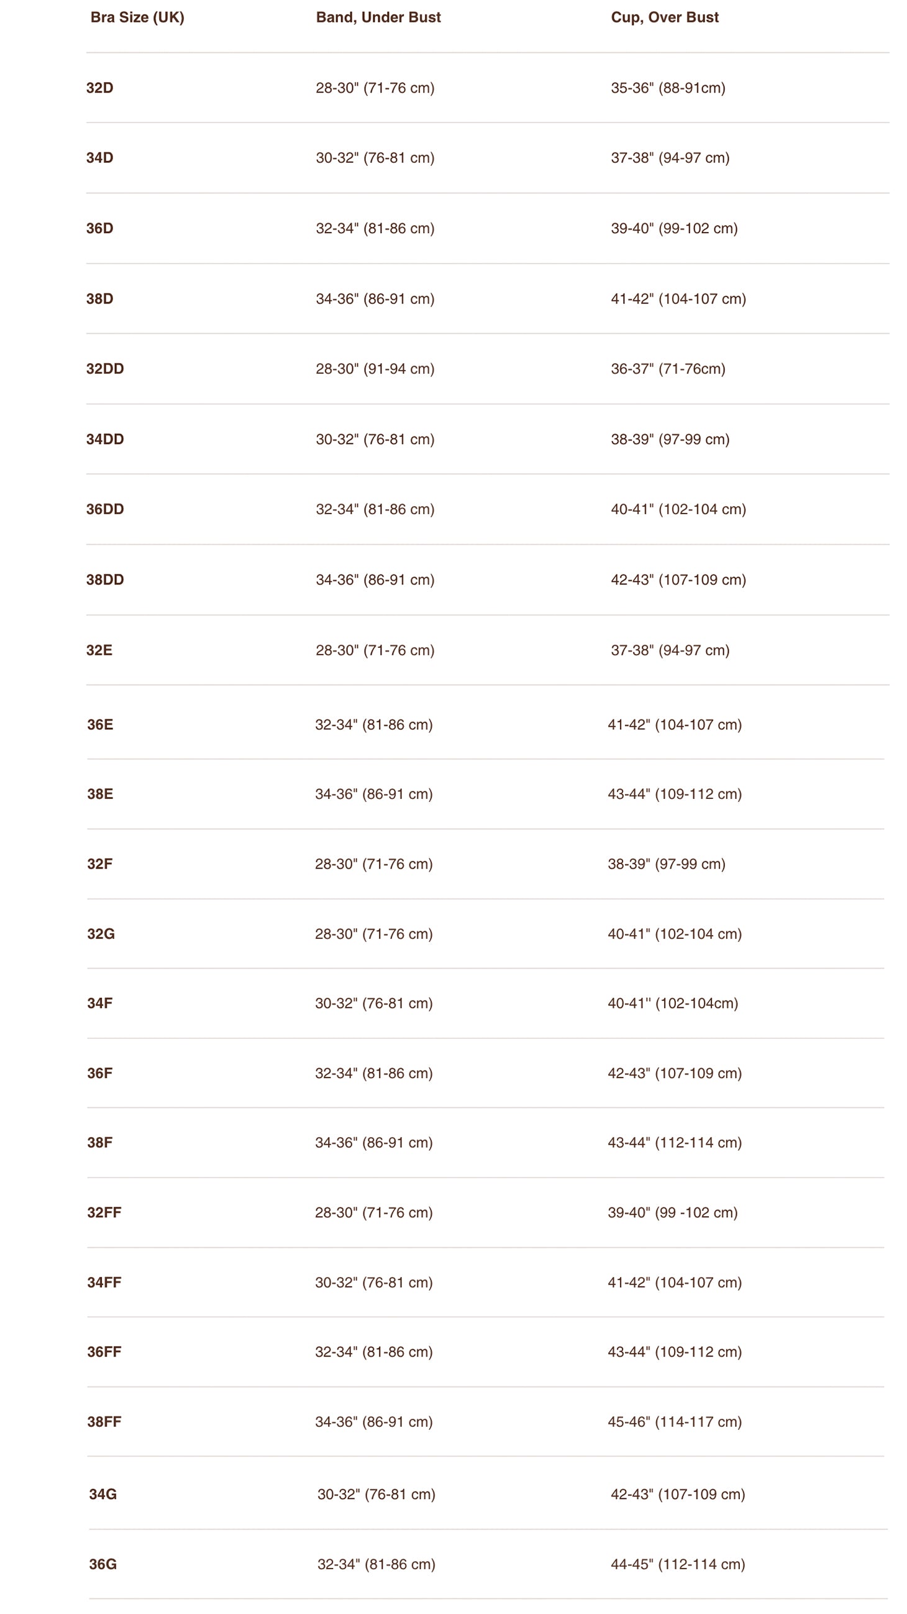Click the 38F cup value "43-44" (112-114 cm)"

coord(674,1142)
